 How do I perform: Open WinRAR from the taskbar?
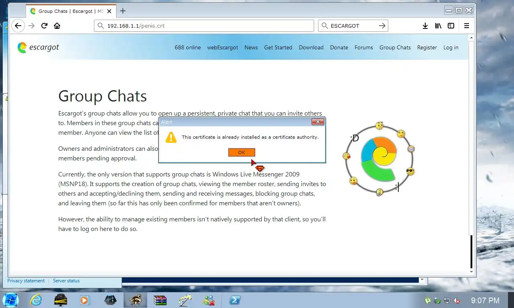click(x=160, y=300)
